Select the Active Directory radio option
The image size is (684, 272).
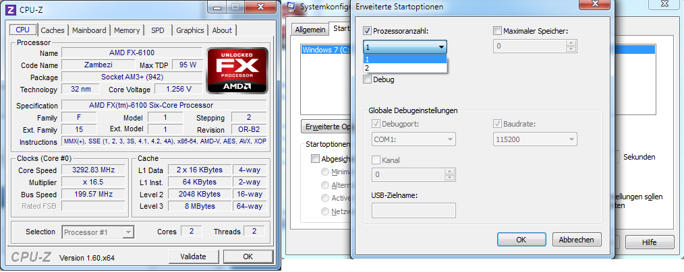(325, 198)
